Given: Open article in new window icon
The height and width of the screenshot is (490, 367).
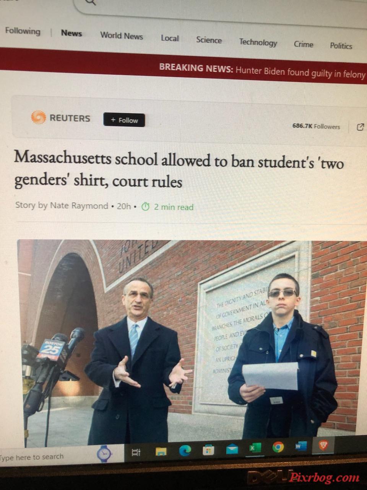Looking at the screenshot, I should click(x=360, y=127).
